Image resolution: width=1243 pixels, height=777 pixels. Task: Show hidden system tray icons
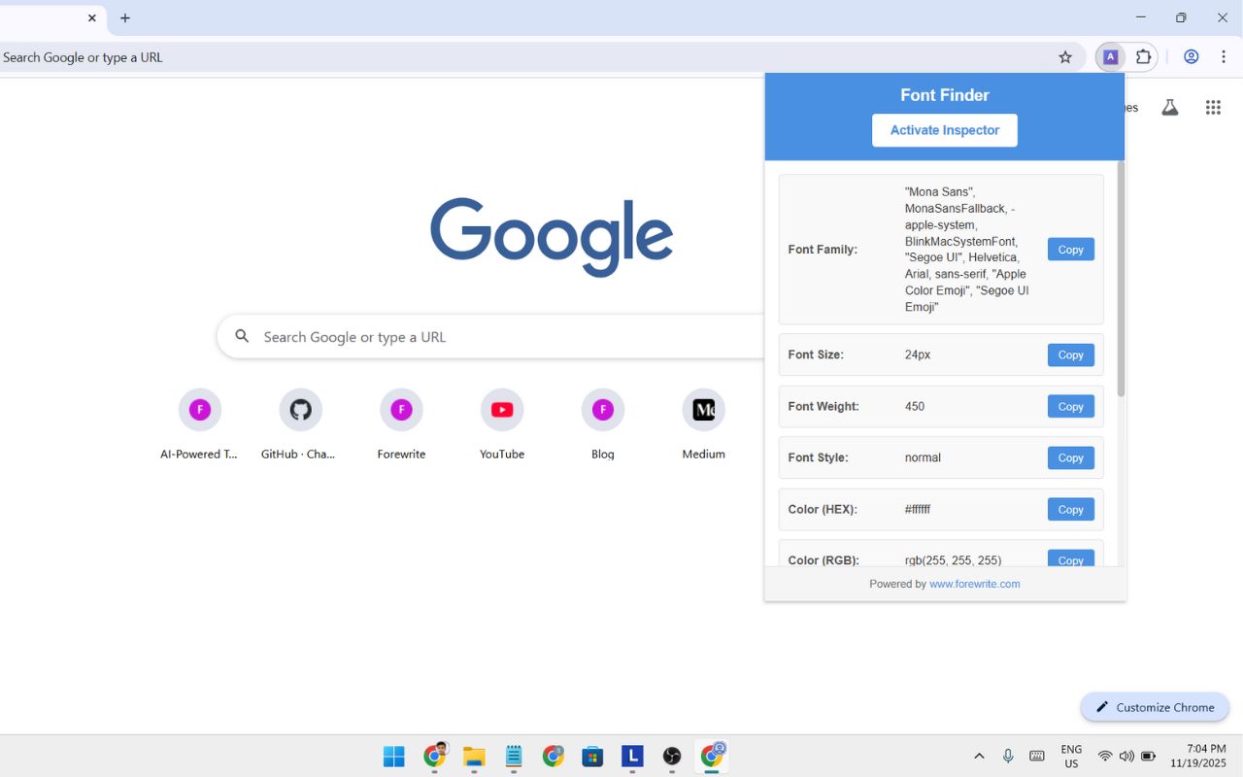(979, 756)
